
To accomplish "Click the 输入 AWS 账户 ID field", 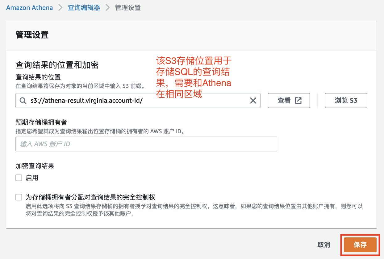I will pyautogui.click(x=146, y=144).
